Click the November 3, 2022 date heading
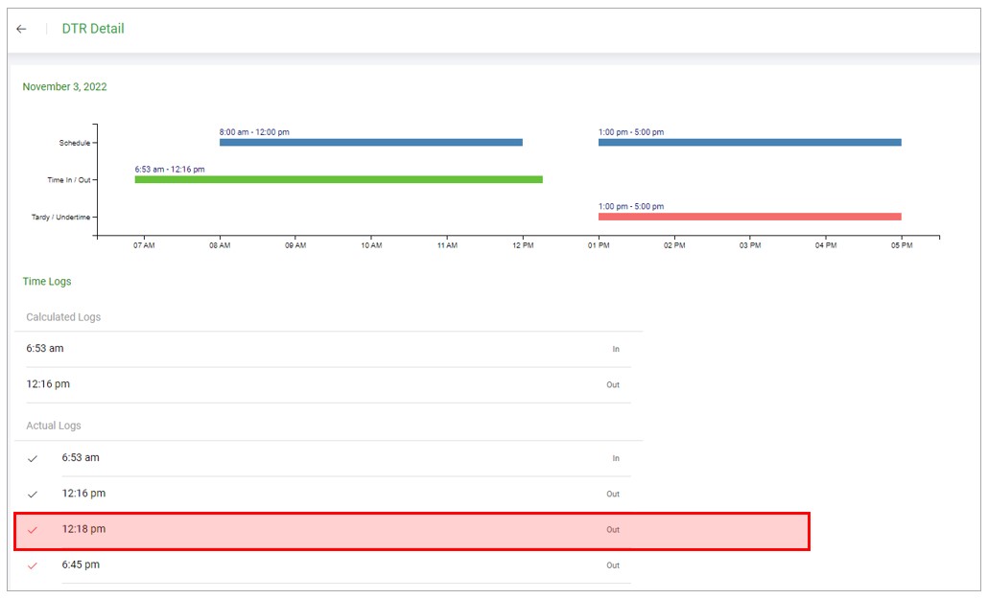Image resolution: width=988 pixels, height=599 pixels. [64, 87]
